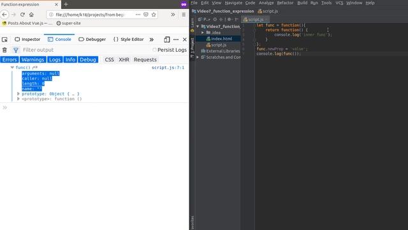The width and height of the screenshot is (408, 230).
Task: Click the Firefox forward arrow
Action: click(x=13, y=15)
